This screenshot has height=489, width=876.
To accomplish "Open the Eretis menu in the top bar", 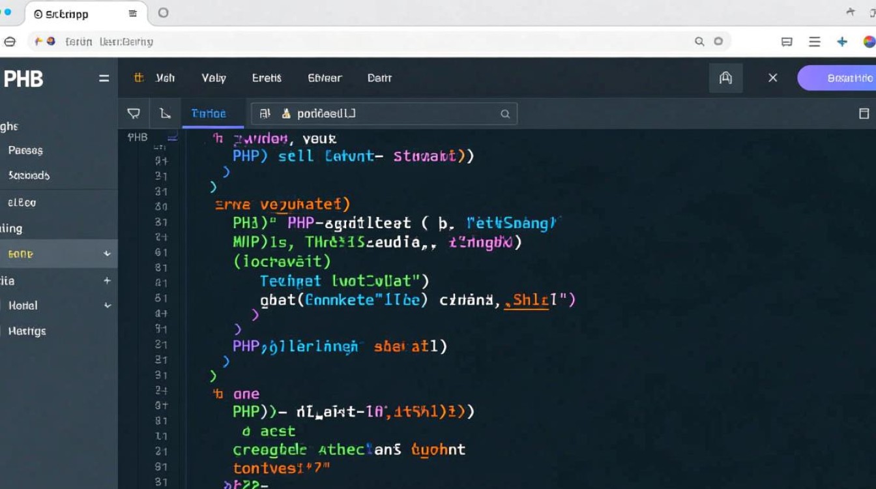I will click(x=267, y=78).
